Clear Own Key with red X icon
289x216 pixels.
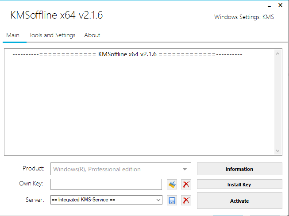click(x=186, y=184)
